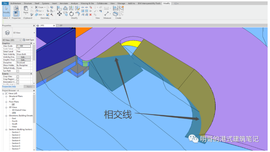Collapse the Graphics properties group
270x152 pixels.
pyautogui.click(x=31, y=43)
